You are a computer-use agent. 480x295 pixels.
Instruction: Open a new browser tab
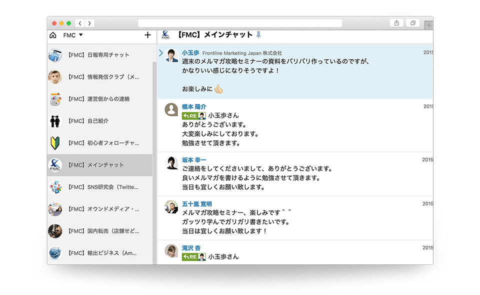click(x=428, y=25)
